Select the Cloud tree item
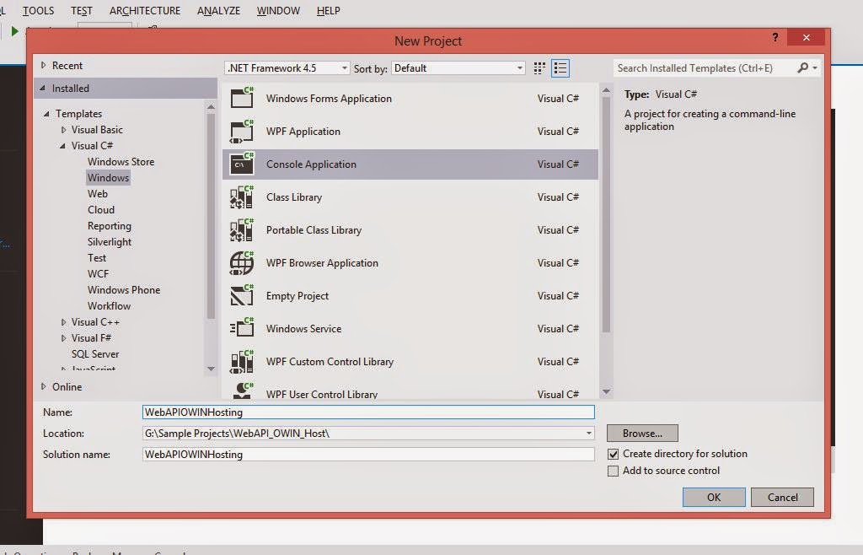Image resolution: width=863 pixels, height=555 pixels. [101, 210]
